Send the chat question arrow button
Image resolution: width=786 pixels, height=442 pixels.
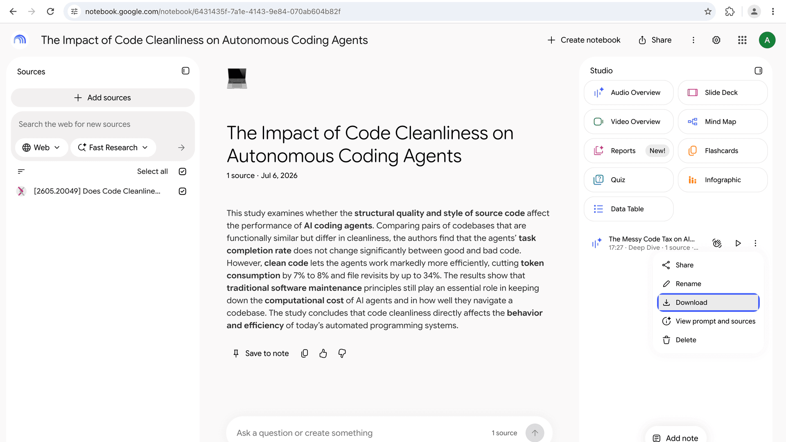535,433
